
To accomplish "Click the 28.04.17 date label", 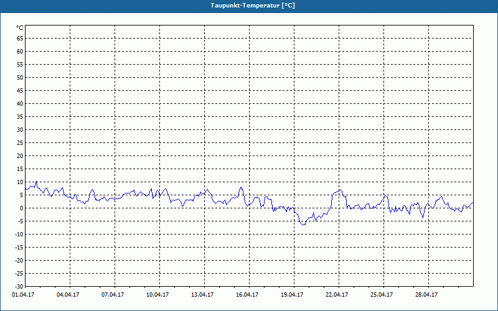I will pyautogui.click(x=426, y=295).
